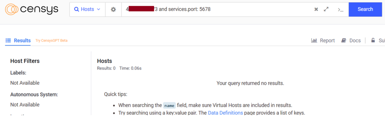Click the highlighted name field tag
385x128 pixels.
click(169, 105)
